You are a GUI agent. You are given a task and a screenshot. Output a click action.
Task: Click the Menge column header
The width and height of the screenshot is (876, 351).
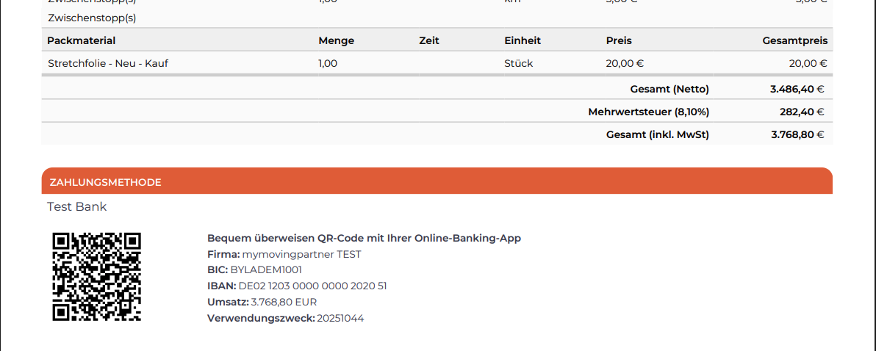pos(337,40)
